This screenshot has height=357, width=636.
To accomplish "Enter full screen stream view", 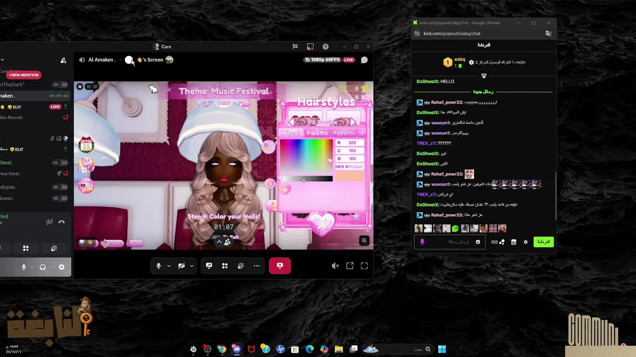I will click(364, 266).
